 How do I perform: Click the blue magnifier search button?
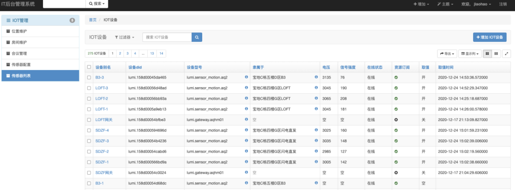(x=197, y=38)
